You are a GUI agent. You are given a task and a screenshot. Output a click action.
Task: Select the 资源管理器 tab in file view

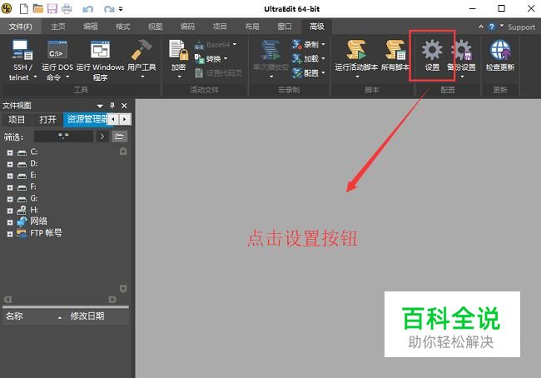point(87,119)
